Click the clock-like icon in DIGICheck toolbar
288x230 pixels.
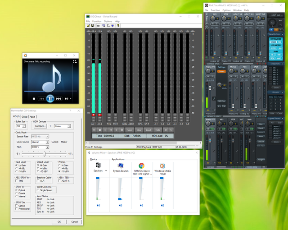coord(98,26)
